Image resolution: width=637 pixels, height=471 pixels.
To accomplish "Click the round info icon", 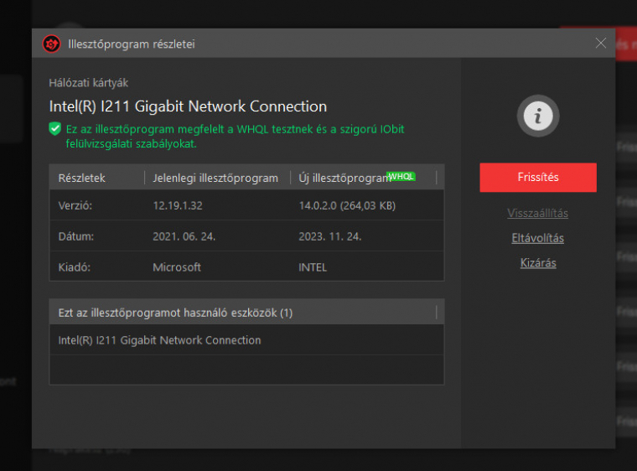I will (x=538, y=116).
